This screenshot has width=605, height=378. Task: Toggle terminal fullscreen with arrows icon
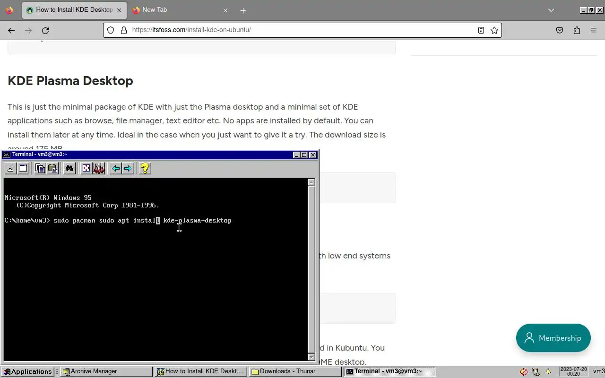pyautogui.click(x=86, y=168)
